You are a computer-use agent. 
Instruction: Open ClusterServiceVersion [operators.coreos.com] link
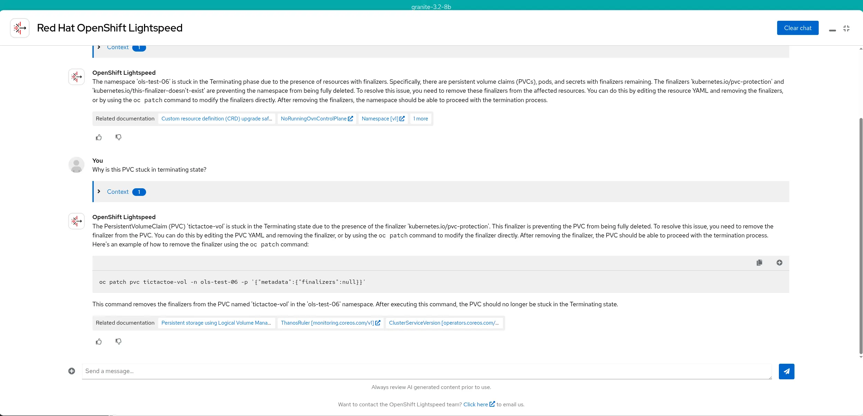pyautogui.click(x=444, y=323)
